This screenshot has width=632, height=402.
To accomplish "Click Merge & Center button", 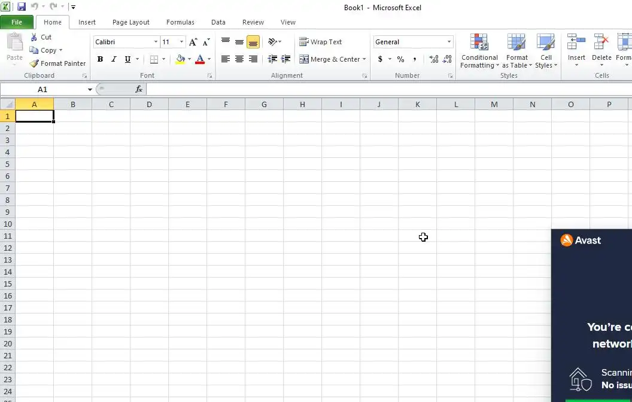I will [x=329, y=59].
